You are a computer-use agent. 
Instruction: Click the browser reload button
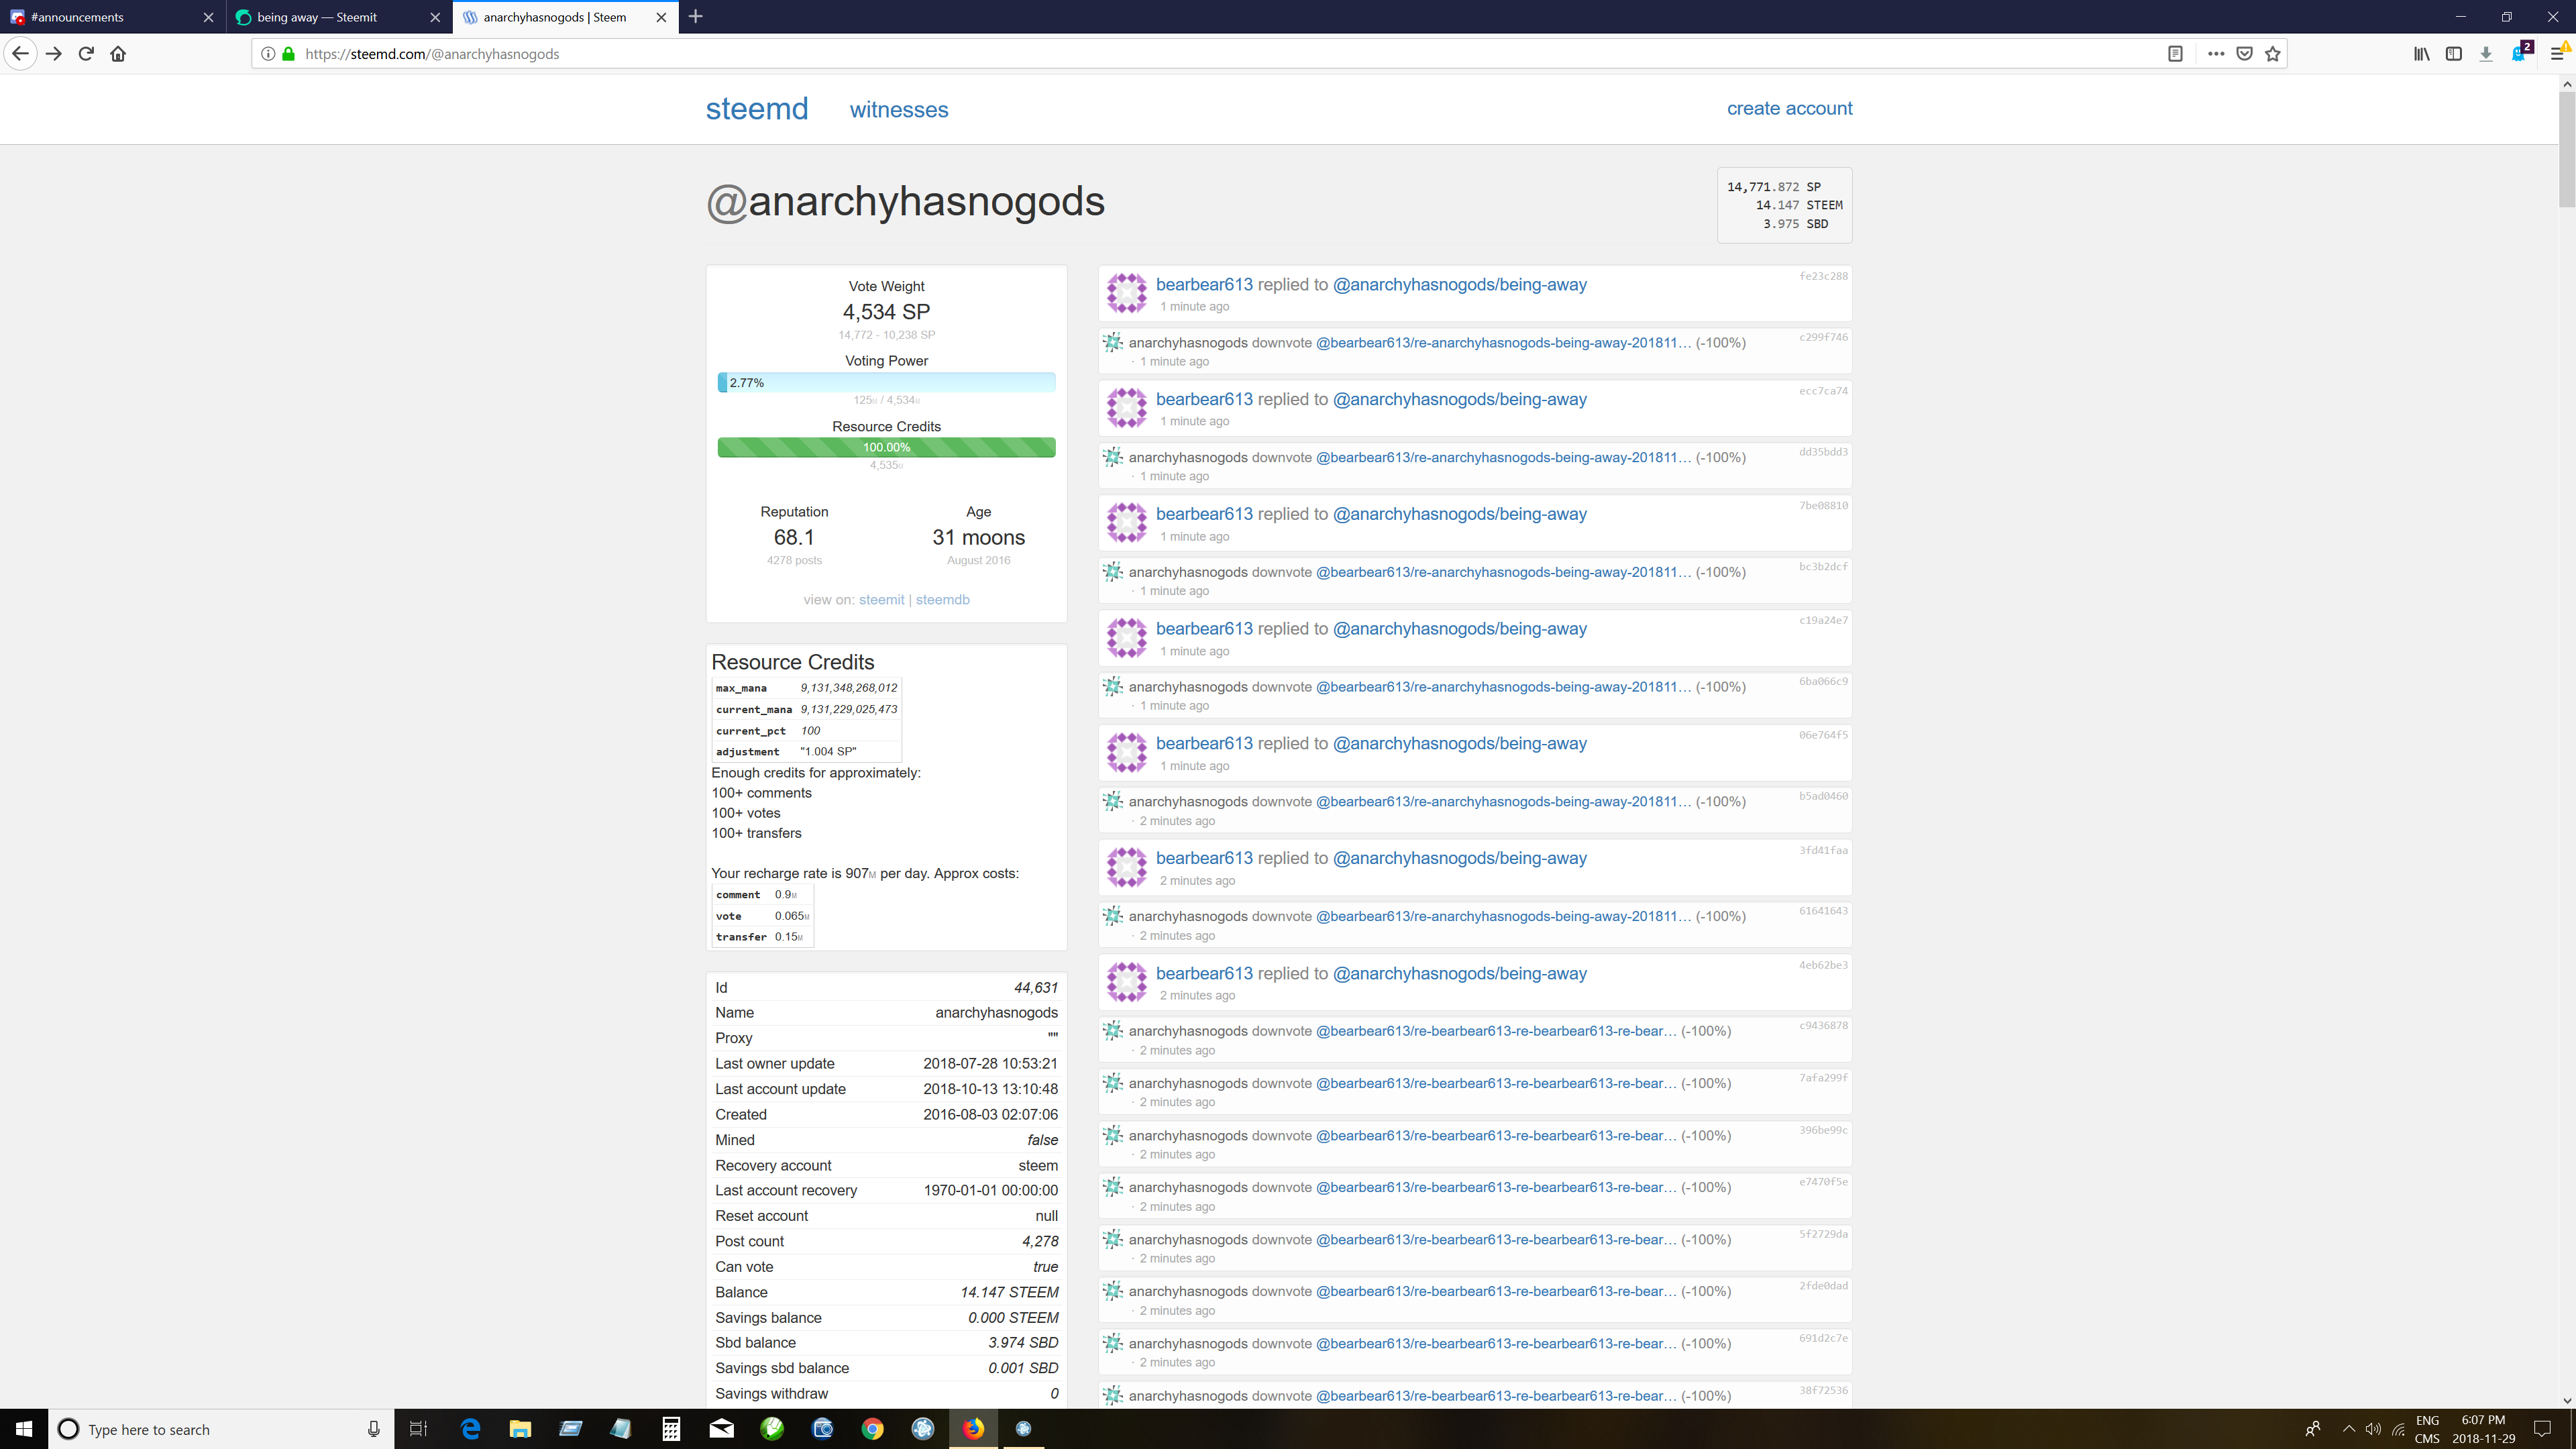pos(86,54)
